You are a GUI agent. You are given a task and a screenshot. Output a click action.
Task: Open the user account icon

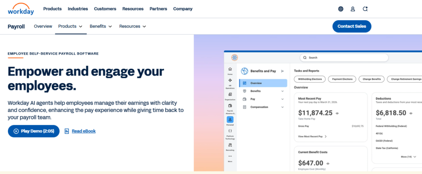[x=353, y=9]
